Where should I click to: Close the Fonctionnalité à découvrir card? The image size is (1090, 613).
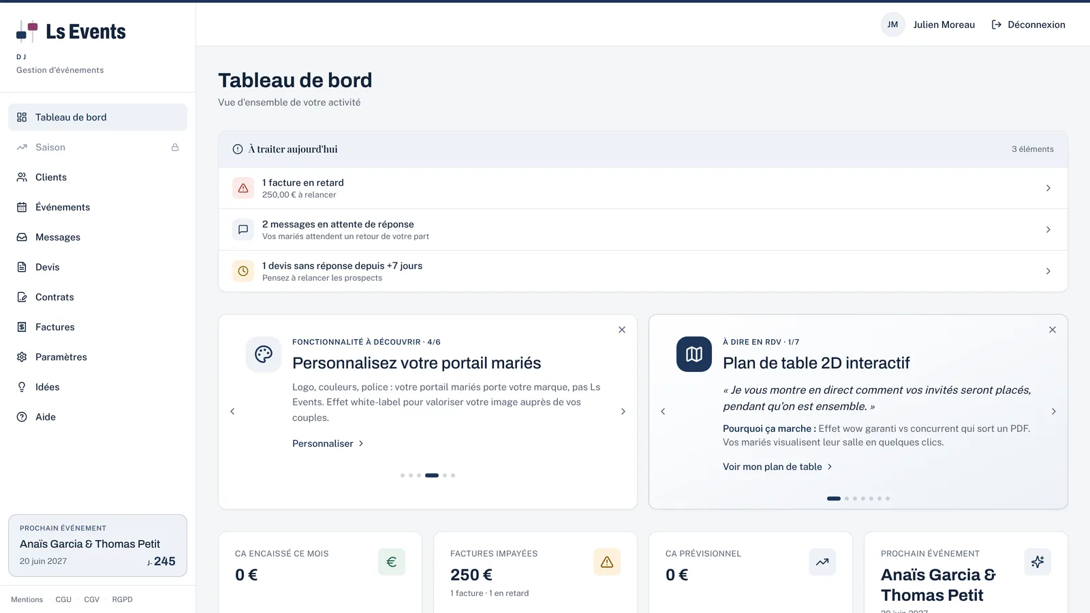[622, 330]
